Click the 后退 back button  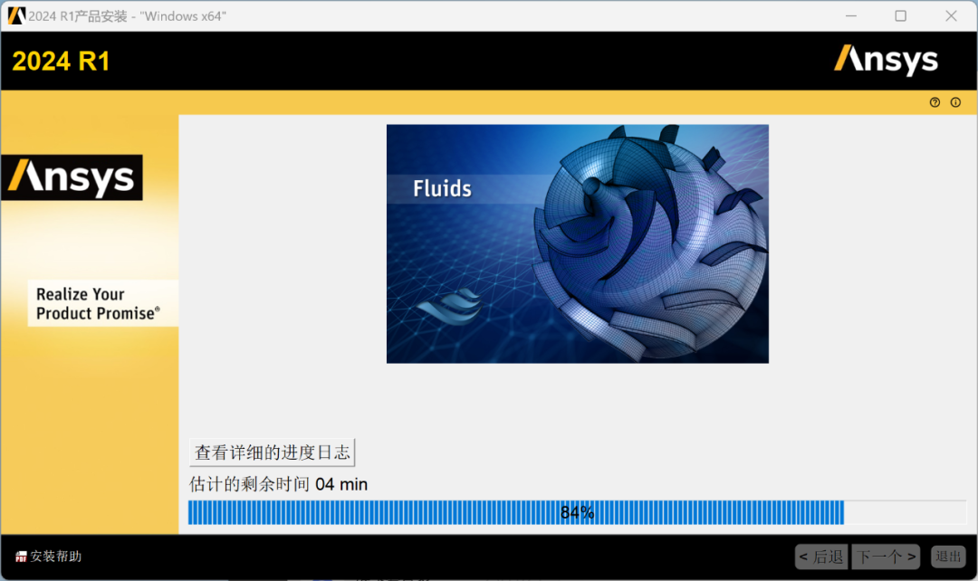click(x=821, y=557)
